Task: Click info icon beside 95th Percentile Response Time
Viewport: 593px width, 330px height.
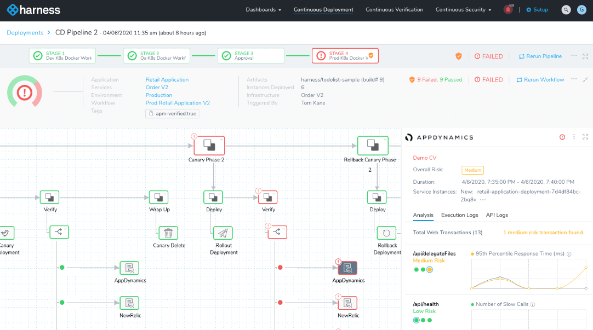Action: coord(569,254)
